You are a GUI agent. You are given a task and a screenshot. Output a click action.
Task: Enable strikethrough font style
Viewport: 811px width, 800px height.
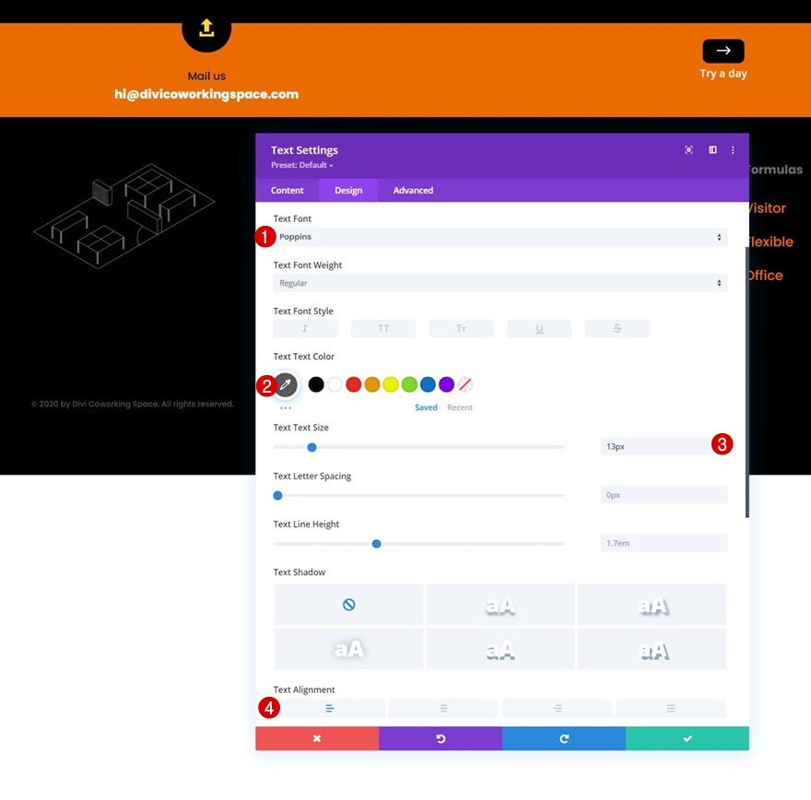pos(617,328)
